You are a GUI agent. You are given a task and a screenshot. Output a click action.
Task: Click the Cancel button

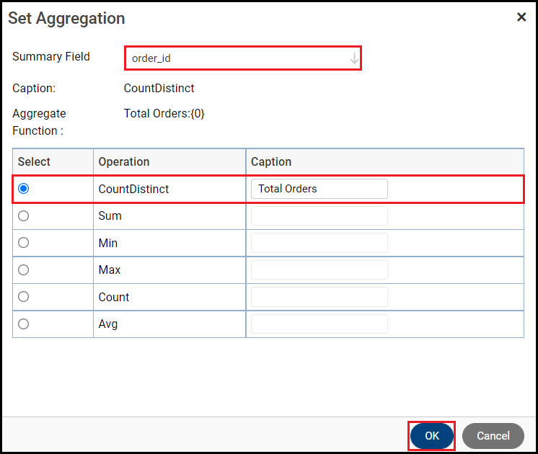click(x=493, y=436)
